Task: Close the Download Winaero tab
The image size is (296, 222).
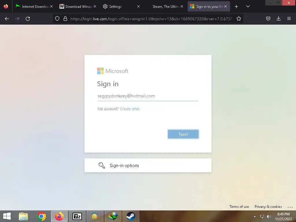Action: [x=95, y=6]
